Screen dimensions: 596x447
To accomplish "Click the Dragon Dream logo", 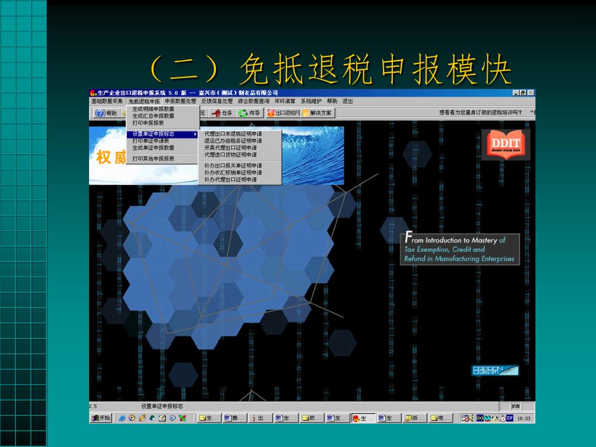I will (495, 370).
